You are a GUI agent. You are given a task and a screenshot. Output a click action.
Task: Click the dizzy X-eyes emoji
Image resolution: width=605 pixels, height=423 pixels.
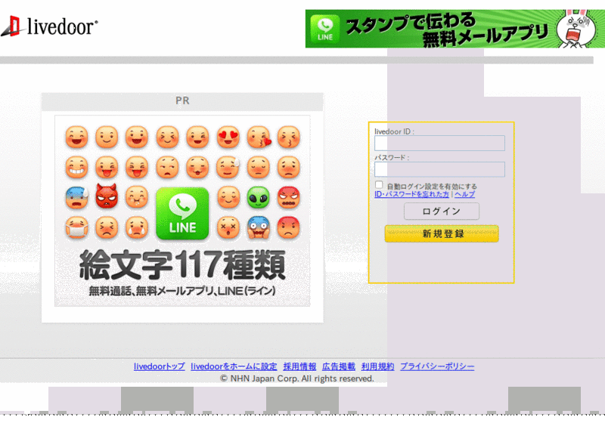(228, 227)
